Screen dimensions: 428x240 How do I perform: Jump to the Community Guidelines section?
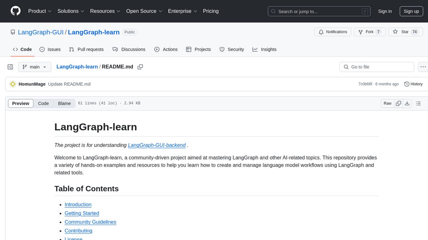[90, 222]
